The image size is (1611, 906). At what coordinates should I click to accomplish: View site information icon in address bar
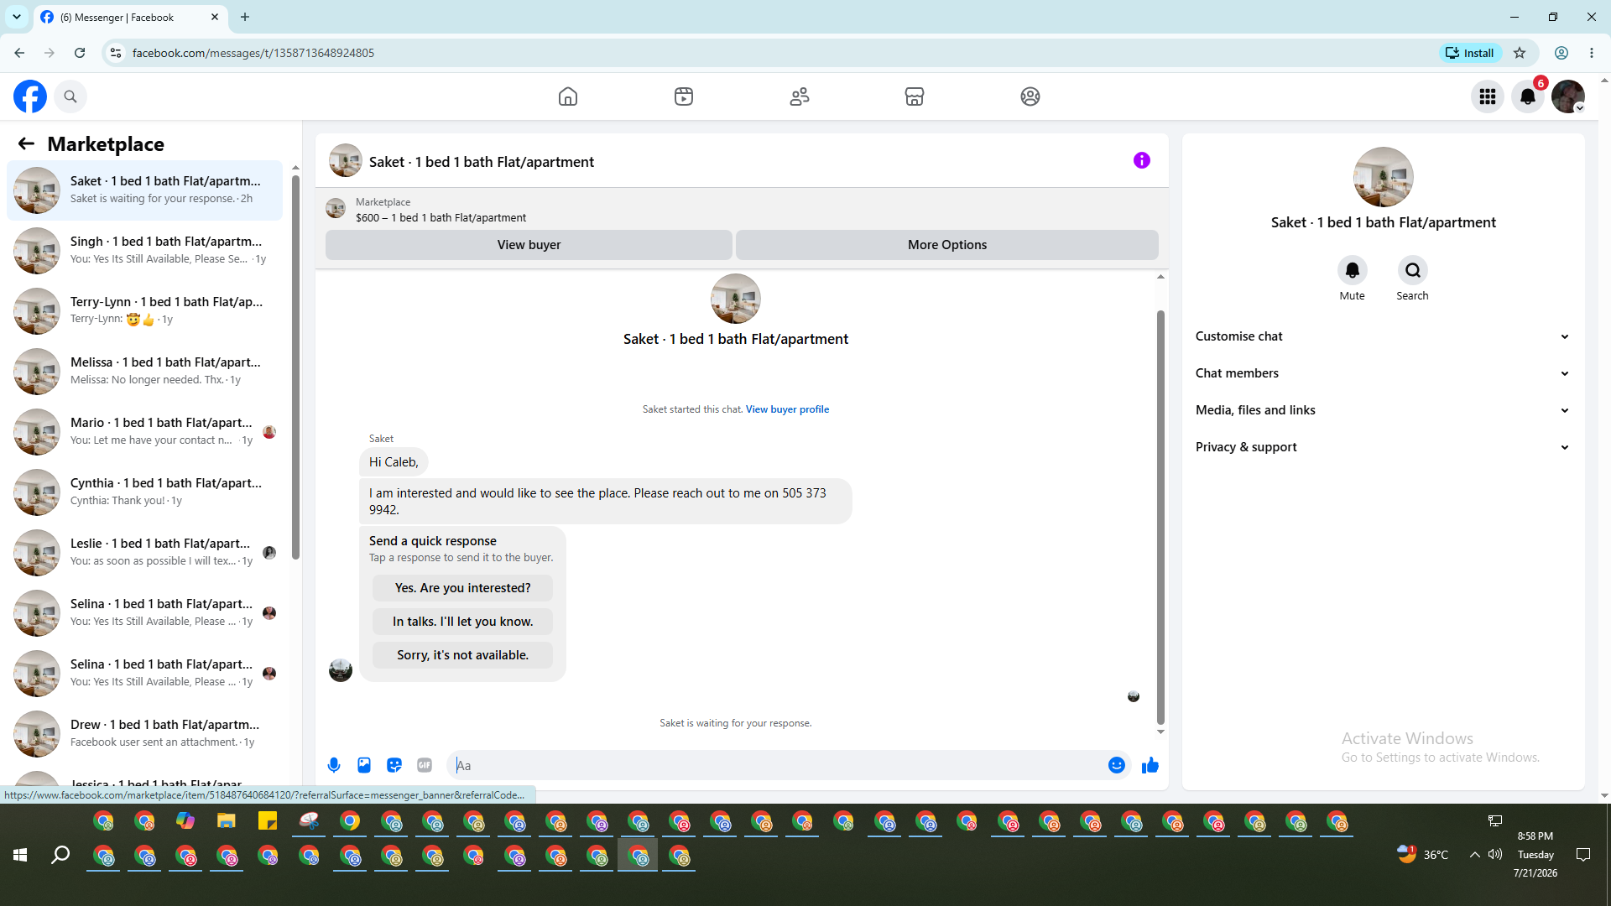(116, 53)
